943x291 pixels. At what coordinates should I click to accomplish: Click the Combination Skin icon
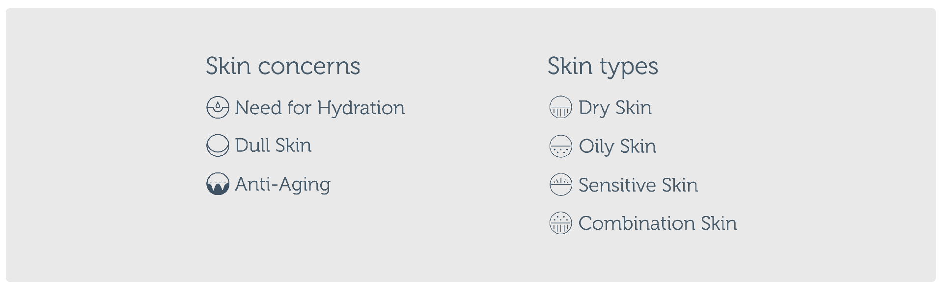(560, 223)
